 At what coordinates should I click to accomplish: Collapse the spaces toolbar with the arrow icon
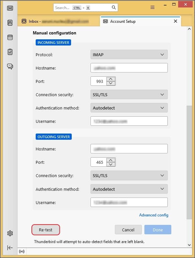coord(10,248)
